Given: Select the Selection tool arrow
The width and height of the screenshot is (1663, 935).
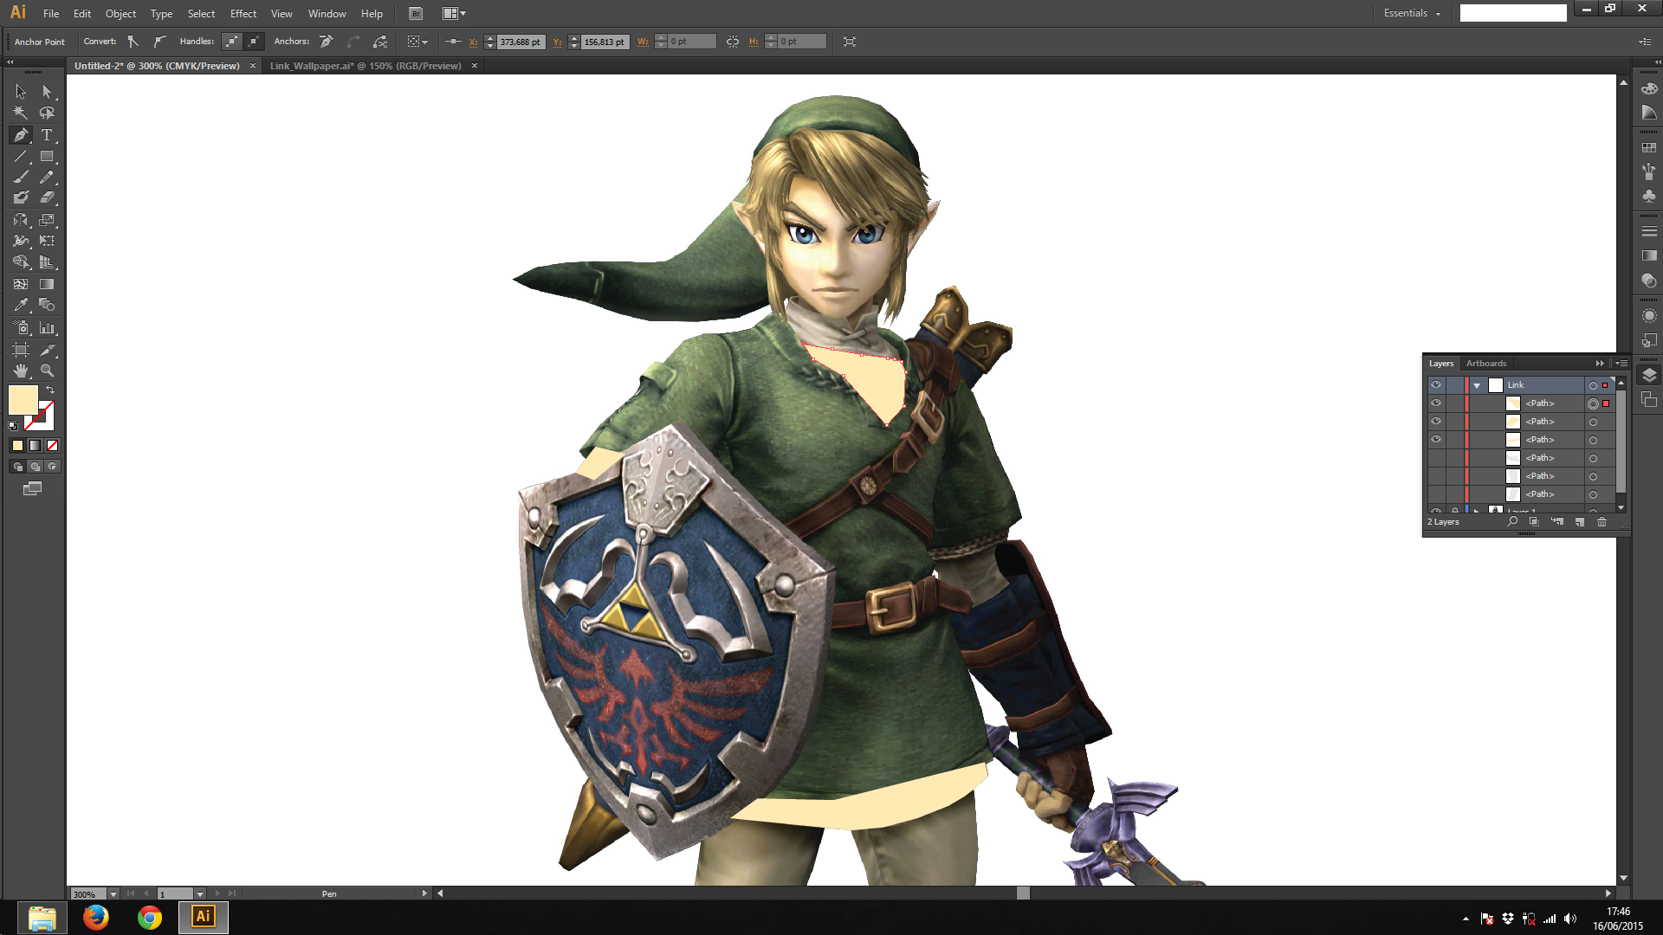Looking at the screenshot, I should click(21, 92).
